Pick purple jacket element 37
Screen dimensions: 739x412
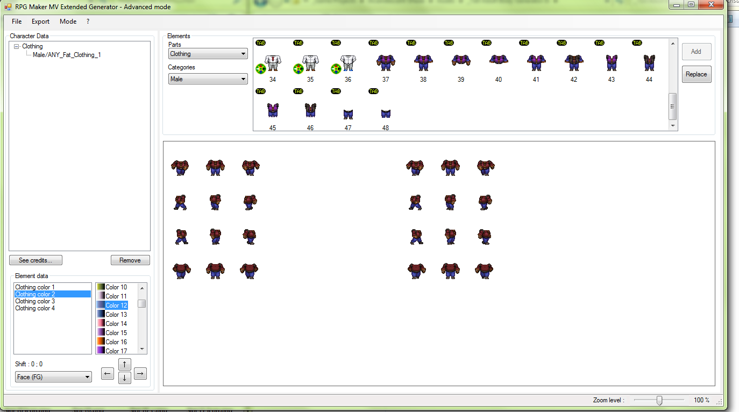tap(386, 62)
